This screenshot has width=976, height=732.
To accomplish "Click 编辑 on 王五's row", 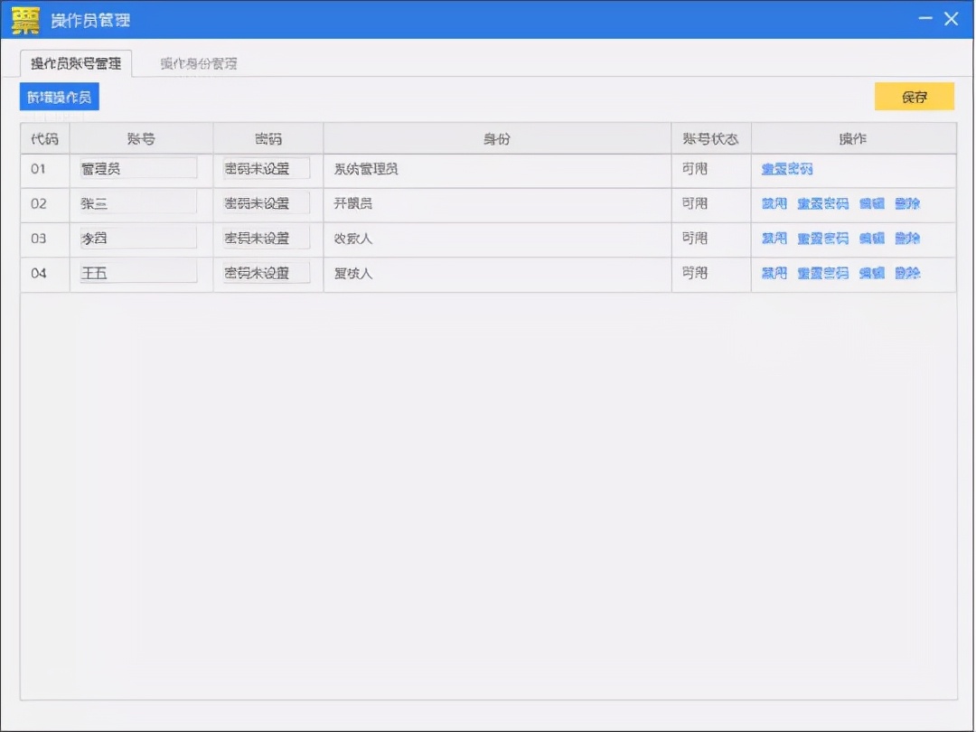I will 870,273.
